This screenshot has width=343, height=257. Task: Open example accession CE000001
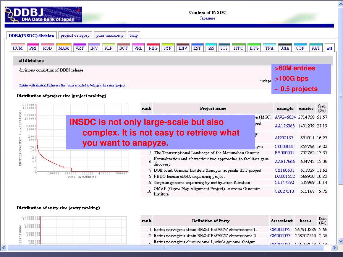click(x=284, y=147)
